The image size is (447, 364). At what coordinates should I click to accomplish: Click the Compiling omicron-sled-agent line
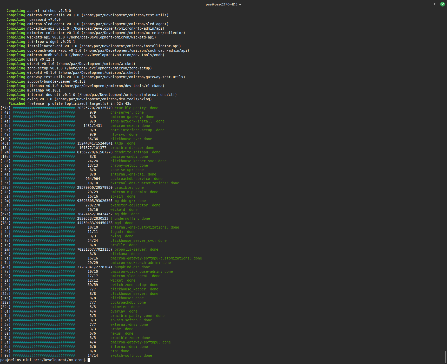[87, 24]
